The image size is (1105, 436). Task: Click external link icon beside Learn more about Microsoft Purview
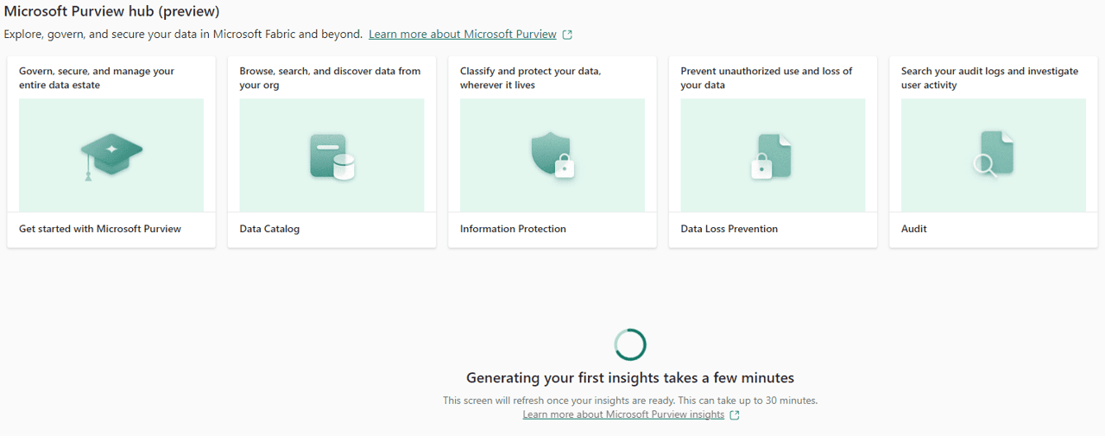(x=567, y=35)
